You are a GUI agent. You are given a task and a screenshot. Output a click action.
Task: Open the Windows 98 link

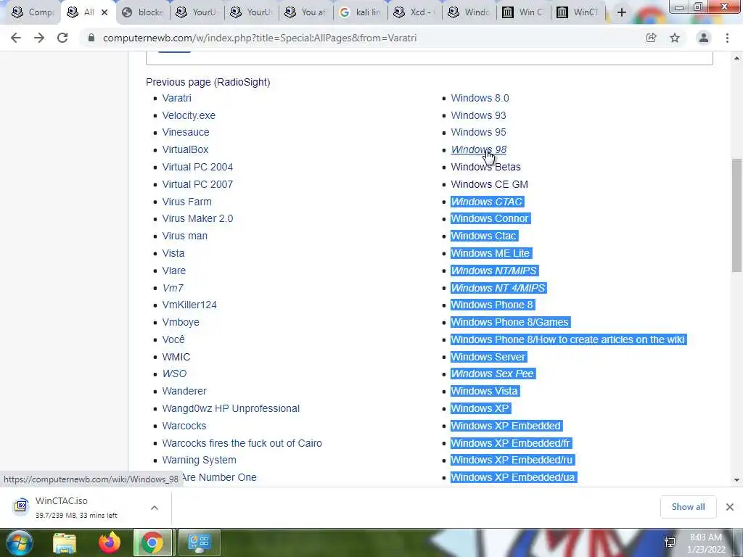coord(479,149)
